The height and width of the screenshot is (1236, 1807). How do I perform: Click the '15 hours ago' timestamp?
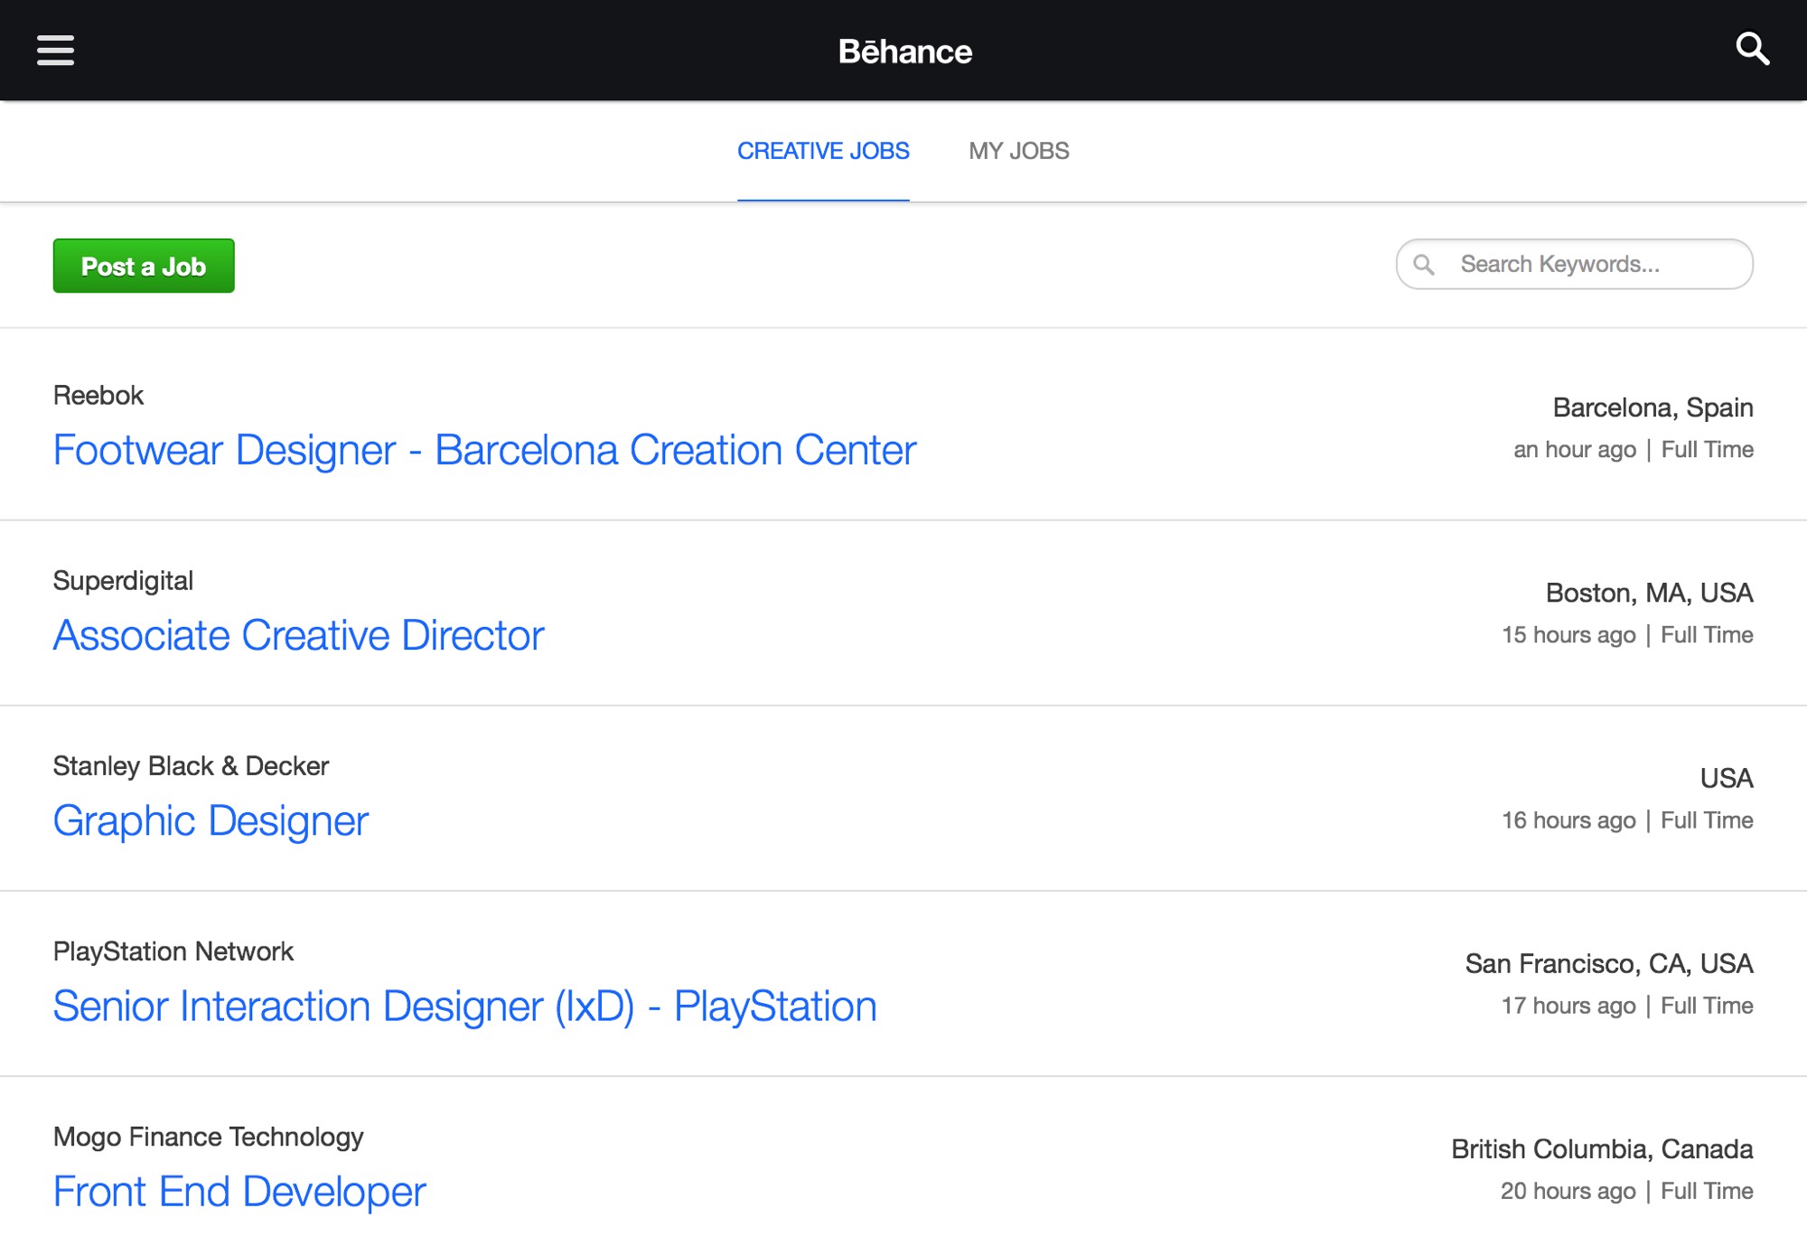1568,634
